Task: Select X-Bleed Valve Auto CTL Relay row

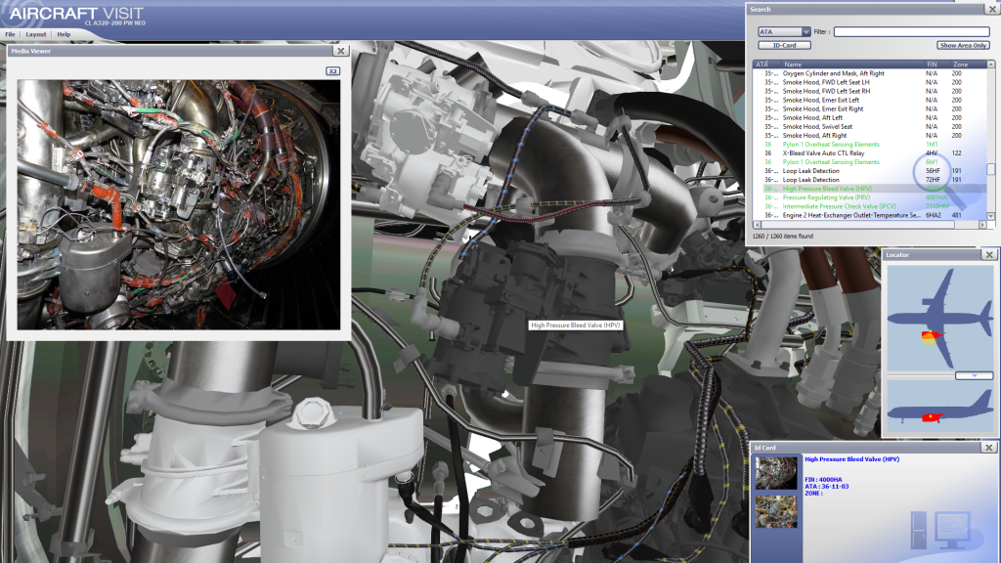Action: pos(869,153)
